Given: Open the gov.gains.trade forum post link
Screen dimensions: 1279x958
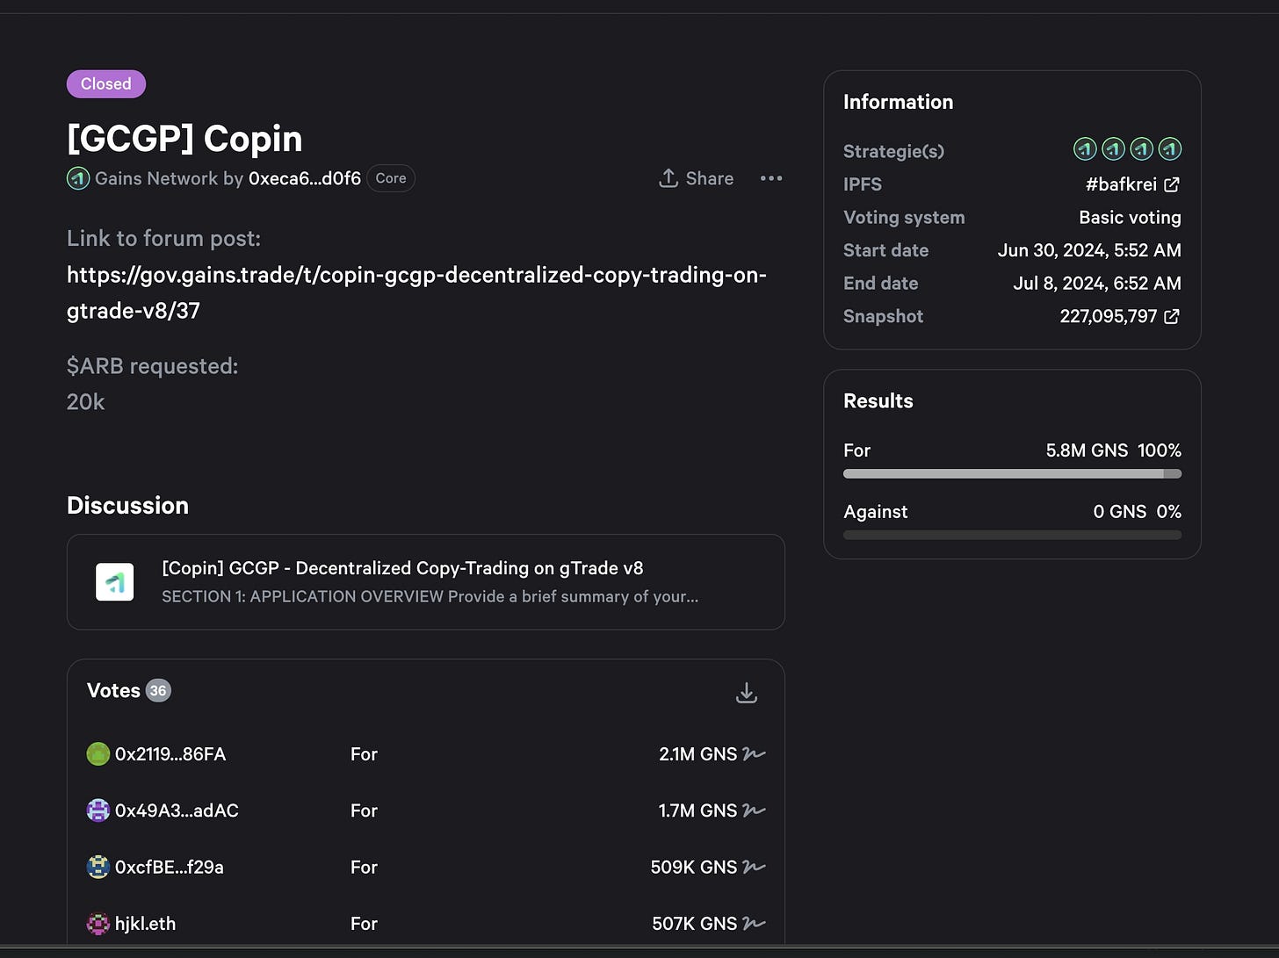Looking at the screenshot, I should click(416, 292).
